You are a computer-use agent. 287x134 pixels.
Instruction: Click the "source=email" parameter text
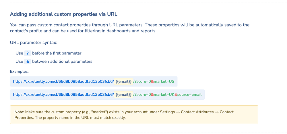tap(189, 94)
